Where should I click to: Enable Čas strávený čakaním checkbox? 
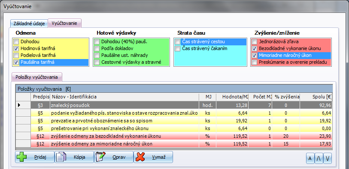point(177,48)
